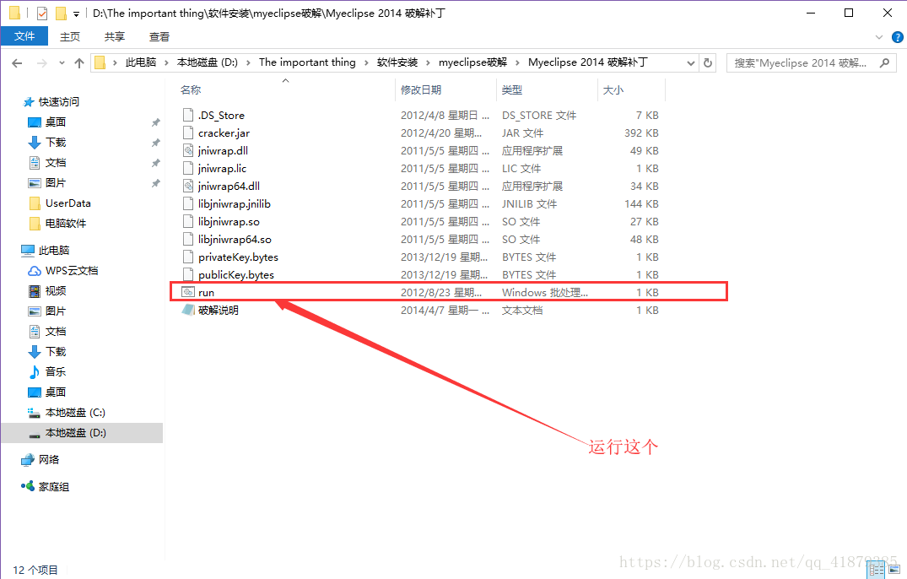Viewport: 907px width, 579px height.
Task: Sort by the 修改日期 column header
Action: click(420, 89)
